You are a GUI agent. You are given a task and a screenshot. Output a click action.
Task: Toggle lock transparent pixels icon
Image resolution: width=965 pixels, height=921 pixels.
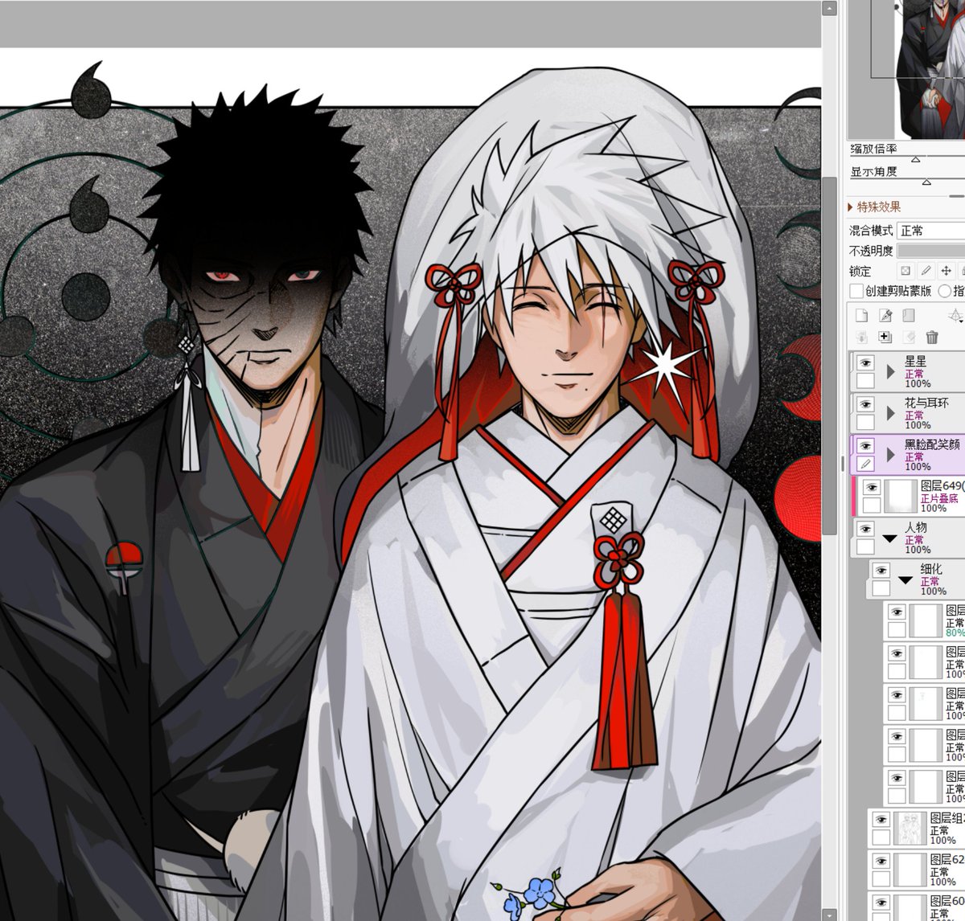coord(905,271)
